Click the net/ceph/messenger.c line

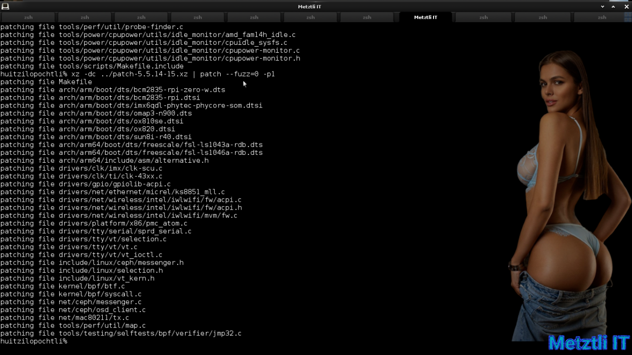[x=71, y=302]
